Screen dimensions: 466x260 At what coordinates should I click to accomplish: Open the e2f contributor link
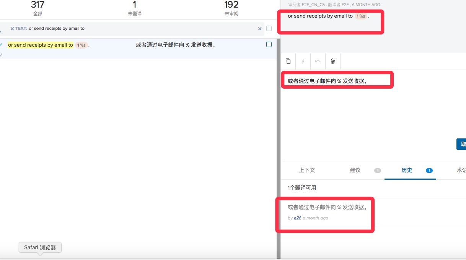click(297, 218)
